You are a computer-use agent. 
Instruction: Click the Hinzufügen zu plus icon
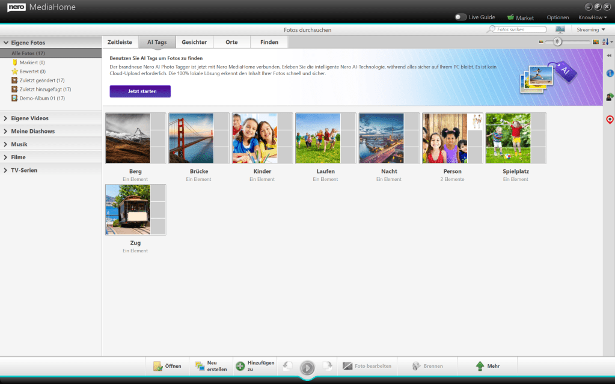coord(240,366)
